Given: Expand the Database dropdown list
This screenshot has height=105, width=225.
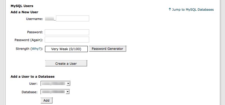Looking at the screenshot, I should point(55,92).
